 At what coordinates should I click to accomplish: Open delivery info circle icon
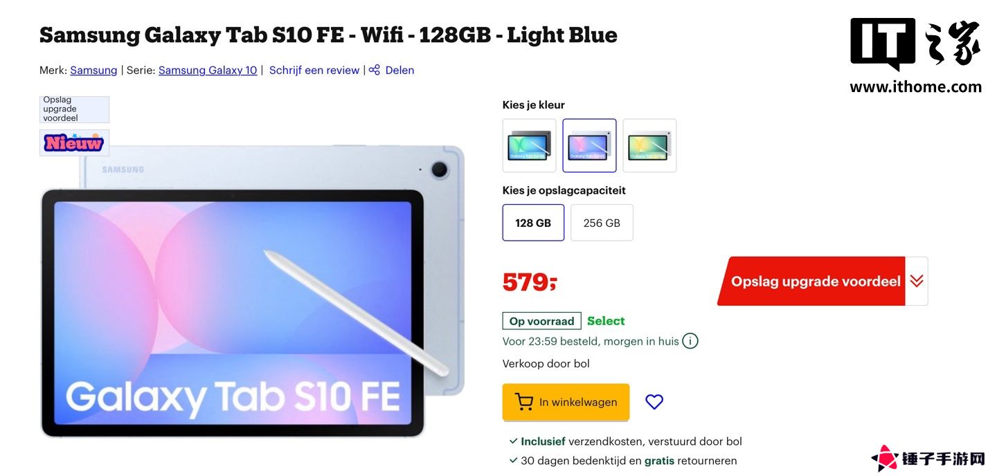click(690, 341)
